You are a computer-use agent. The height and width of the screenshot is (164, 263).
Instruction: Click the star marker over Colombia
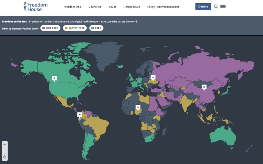pos(80,115)
